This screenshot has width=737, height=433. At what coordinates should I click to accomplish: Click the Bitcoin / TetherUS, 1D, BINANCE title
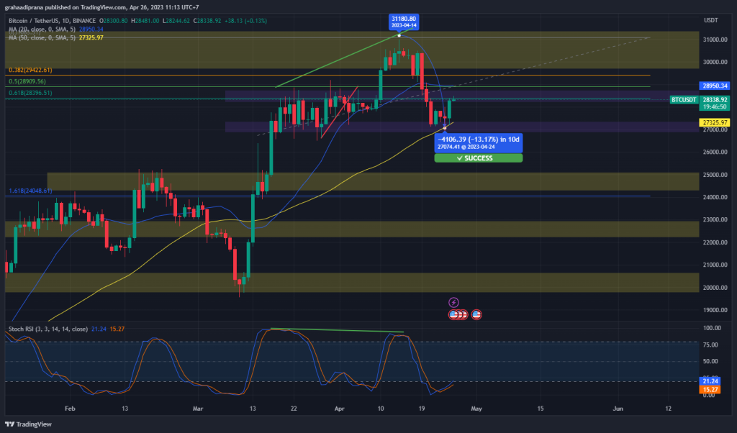pyautogui.click(x=52, y=21)
